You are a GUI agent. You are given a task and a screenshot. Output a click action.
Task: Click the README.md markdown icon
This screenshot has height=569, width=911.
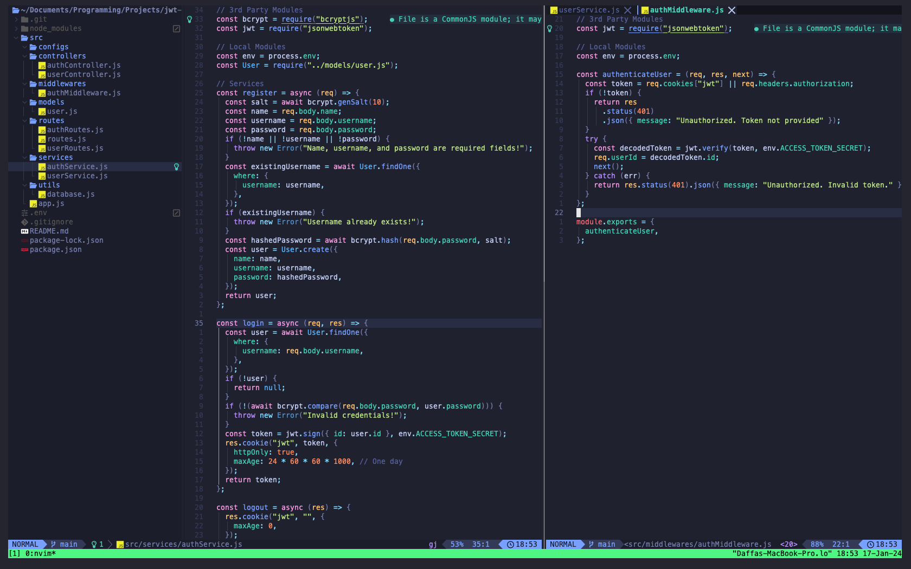tap(24, 231)
